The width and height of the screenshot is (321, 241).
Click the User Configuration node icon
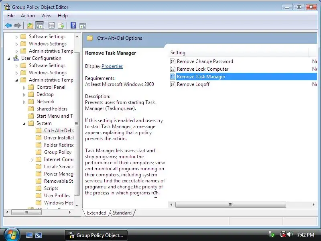[x=16, y=58]
